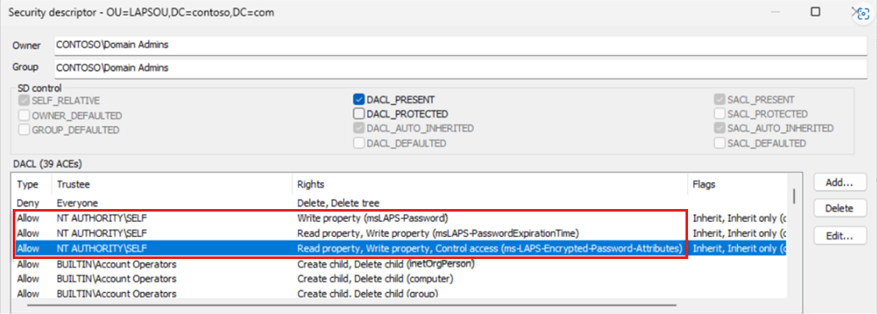Toggle the SACL_PRESENT checkbox
Image resolution: width=877 pixels, height=314 pixels.
(720, 100)
